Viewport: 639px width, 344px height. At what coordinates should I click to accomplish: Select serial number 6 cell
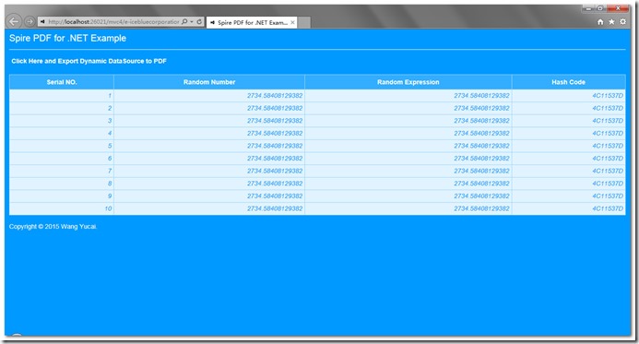[x=62, y=159]
